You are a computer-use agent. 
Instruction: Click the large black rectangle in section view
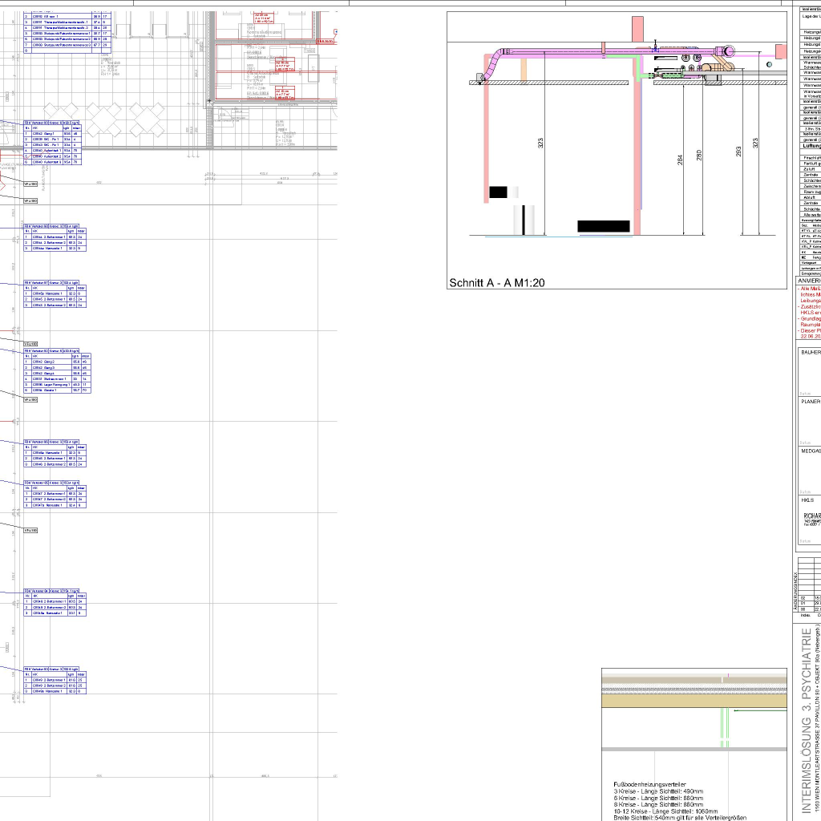603,227
